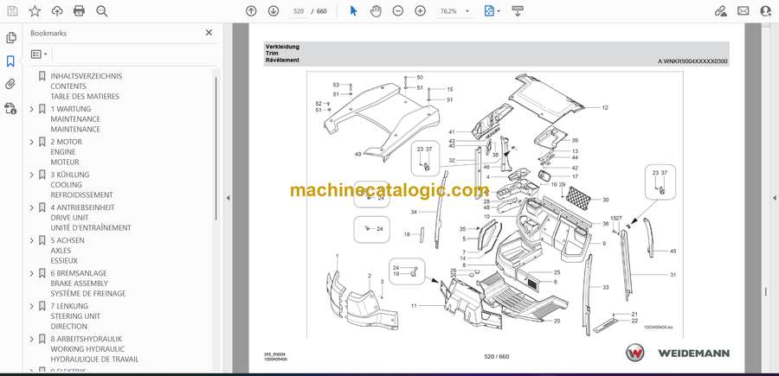Viewport: 779px width, 376px height.
Task: Click part number 12 label in diagram
Action: pos(605,108)
